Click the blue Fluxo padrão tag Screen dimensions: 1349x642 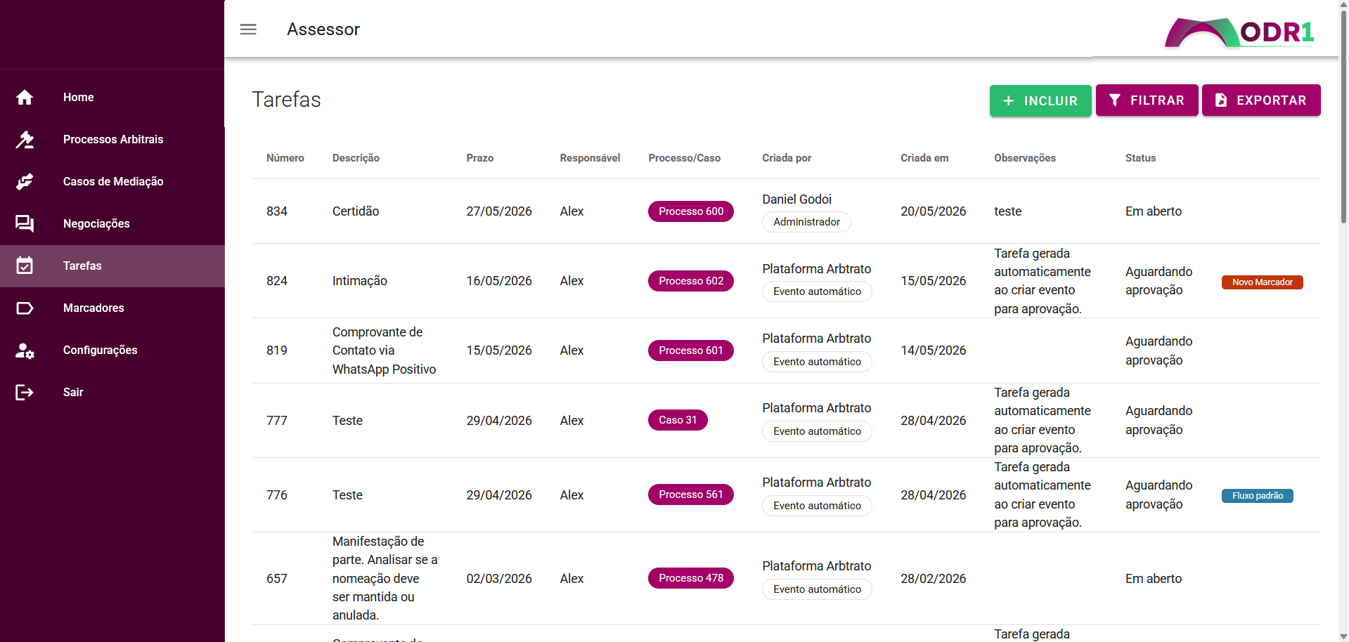click(1258, 496)
